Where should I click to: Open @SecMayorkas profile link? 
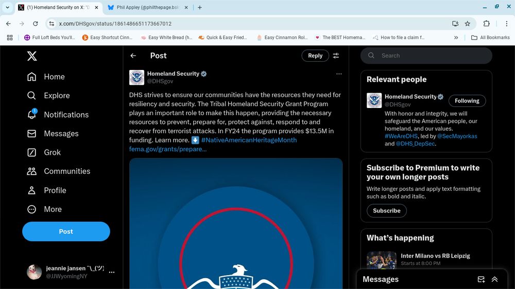coord(457,136)
